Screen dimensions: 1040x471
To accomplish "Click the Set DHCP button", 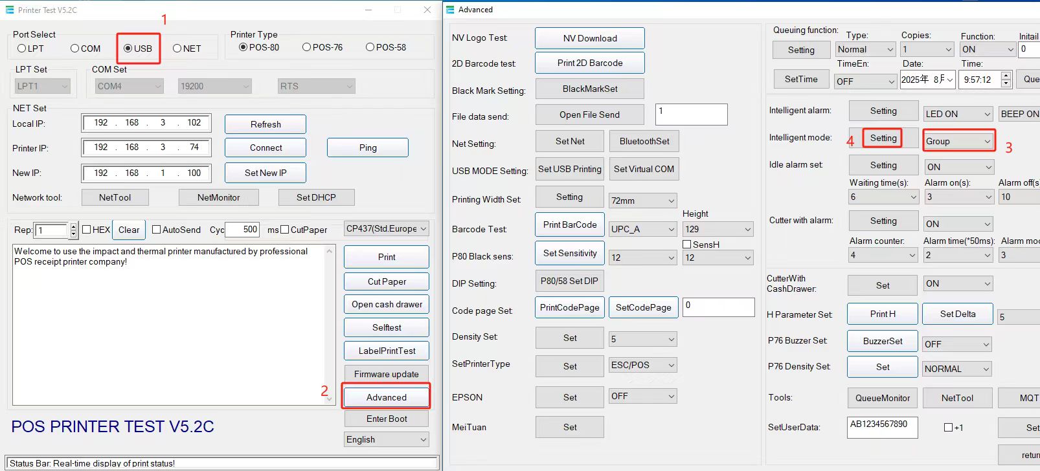I will pos(316,197).
